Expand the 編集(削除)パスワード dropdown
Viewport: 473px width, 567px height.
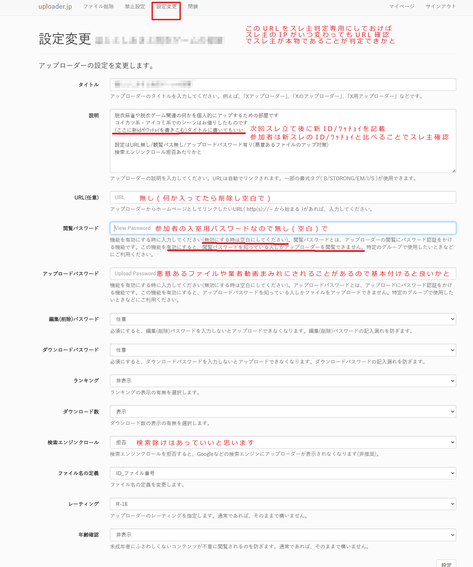pos(283,319)
